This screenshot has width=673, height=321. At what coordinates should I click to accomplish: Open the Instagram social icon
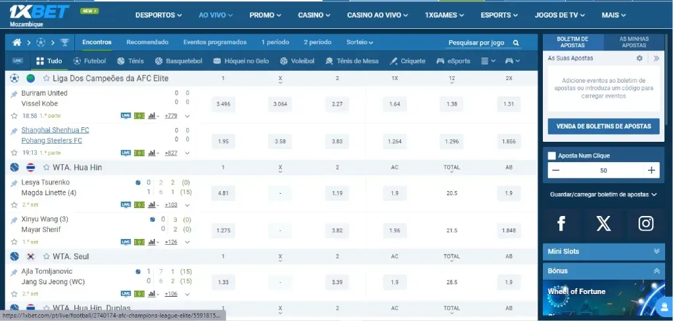pos(645,223)
